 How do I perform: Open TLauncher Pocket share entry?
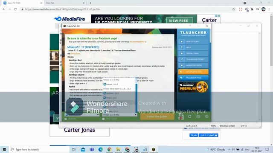click(x=193, y=59)
